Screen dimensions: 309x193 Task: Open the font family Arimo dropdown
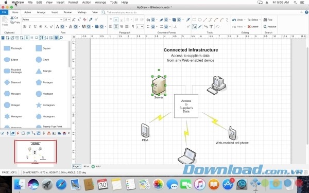[61, 20]
